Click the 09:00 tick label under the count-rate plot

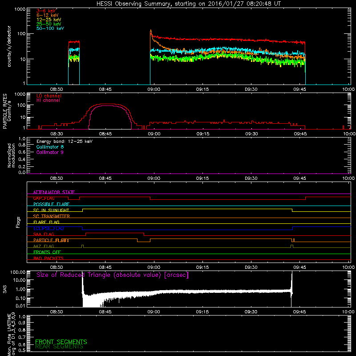[x=154, y=89]
